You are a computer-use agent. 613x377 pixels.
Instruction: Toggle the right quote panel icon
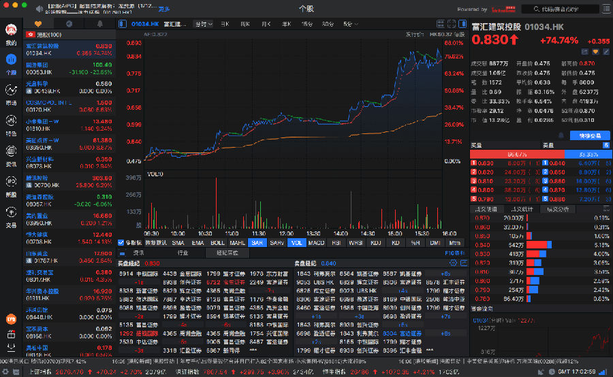[x=462, y=24]
